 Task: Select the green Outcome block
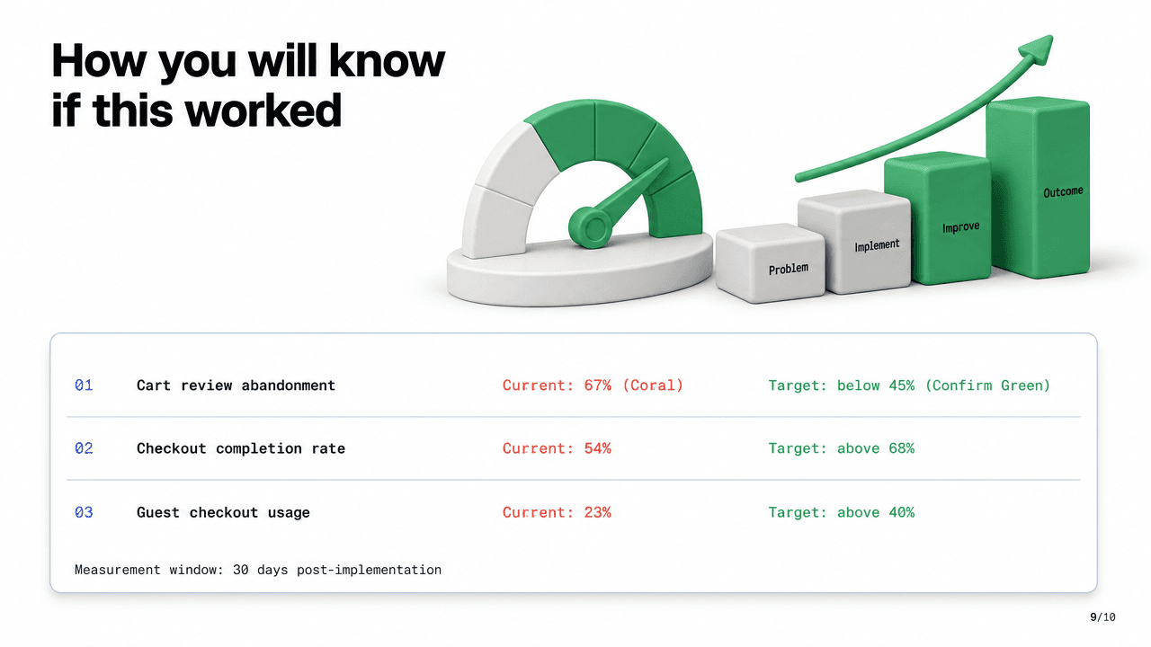click(1039, 187)
